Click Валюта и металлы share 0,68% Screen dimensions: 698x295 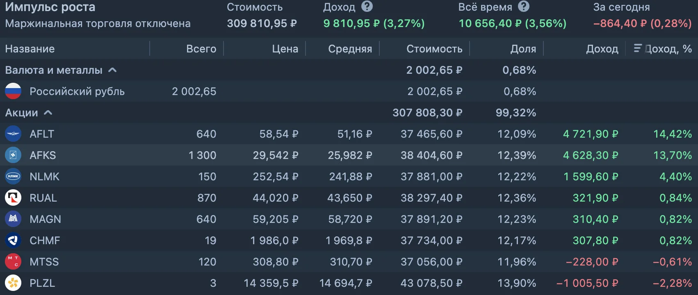[519, 70]
